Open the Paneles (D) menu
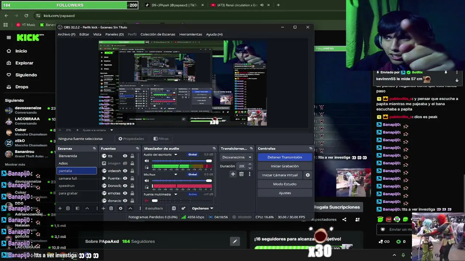The height and width of the screenshot is (261, 465). 114,34
